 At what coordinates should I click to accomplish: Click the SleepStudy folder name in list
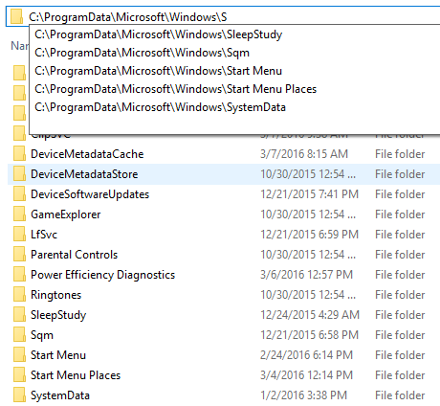click(x=58, y=315)
